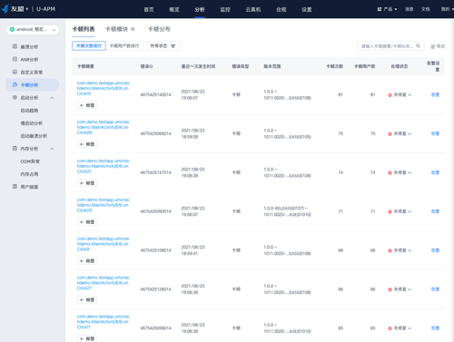454x342 pixels.
Task: Click the 卡顿次数 column header
Action: click(334, 66)
